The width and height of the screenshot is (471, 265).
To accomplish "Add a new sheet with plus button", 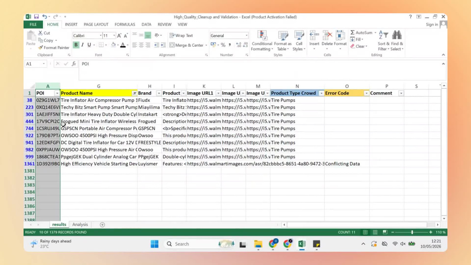I will 102,225.
